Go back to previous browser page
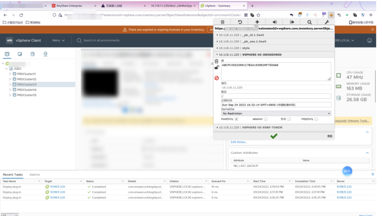 (x=5, y=15)
